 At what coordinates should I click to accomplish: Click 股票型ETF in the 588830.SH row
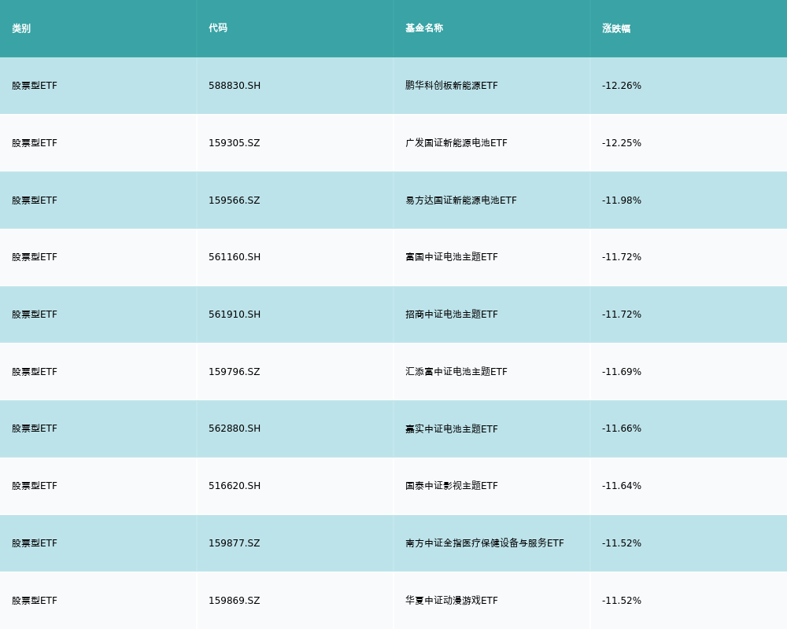[x=35, y=86]
